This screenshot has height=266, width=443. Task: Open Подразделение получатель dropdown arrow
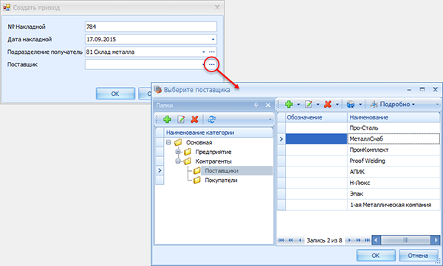(204, 52)
